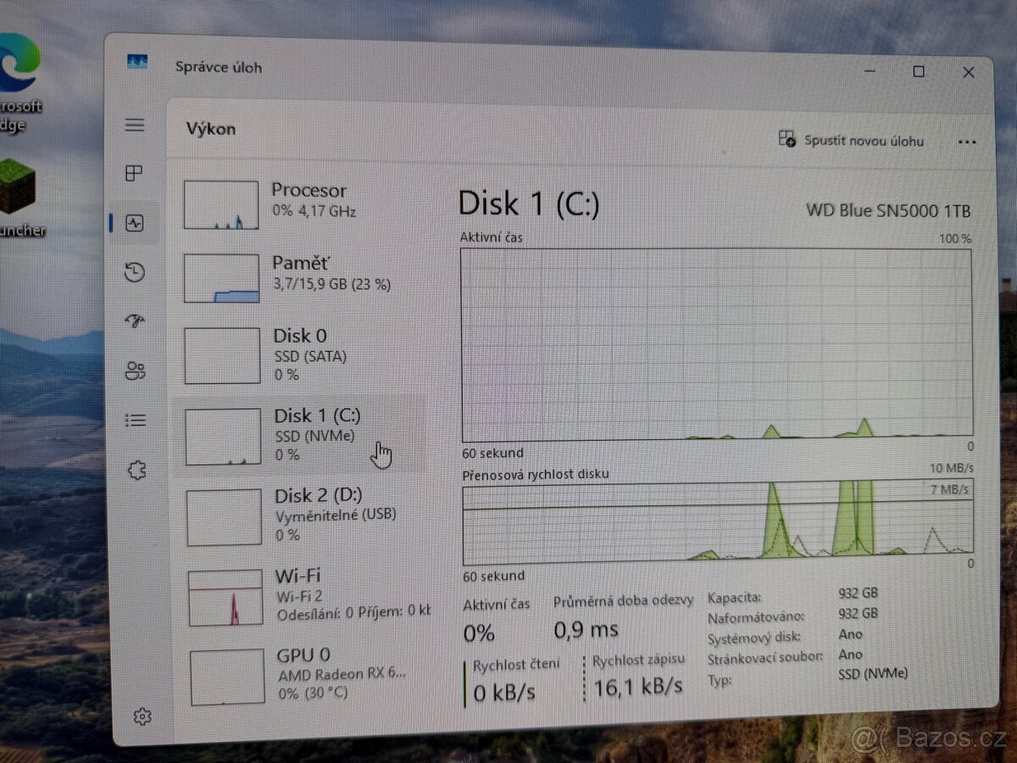This screenshot has height=763, width=1017.
Task: Click the Run new task icon
Action: [786, 141]
